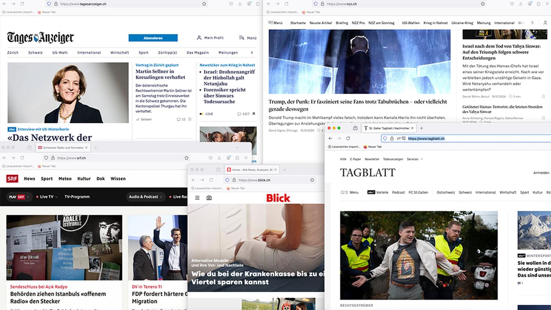Click the blick.ch address field

click(270, 180)
